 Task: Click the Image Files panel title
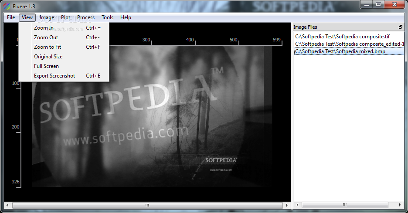(305, 27)
